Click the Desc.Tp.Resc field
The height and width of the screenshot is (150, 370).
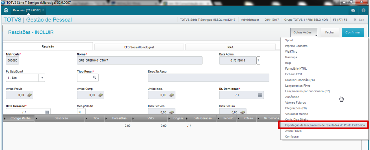click(x=209, y=78)
